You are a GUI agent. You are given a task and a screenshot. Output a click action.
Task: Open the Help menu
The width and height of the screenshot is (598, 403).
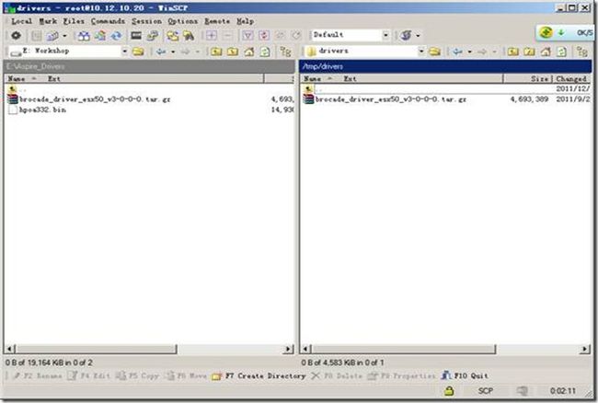pyautogui.click(x=245, y=21)
